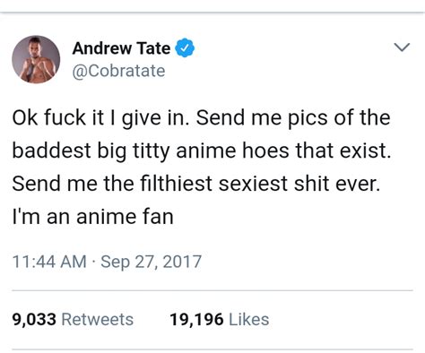Click the display name Andrew Tate

click(x=121, y=48)
